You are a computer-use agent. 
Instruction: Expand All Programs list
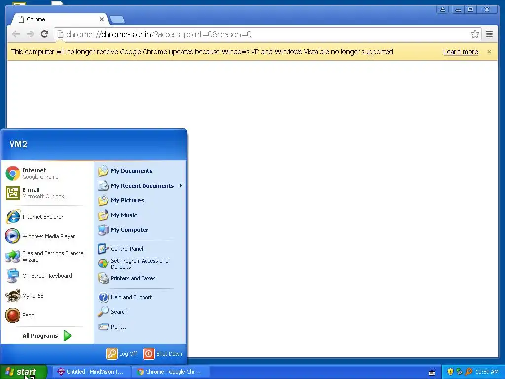coord(47,336)
